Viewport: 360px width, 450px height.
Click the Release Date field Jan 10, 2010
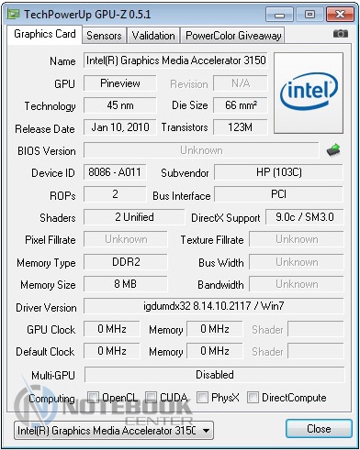pos(120,127)
